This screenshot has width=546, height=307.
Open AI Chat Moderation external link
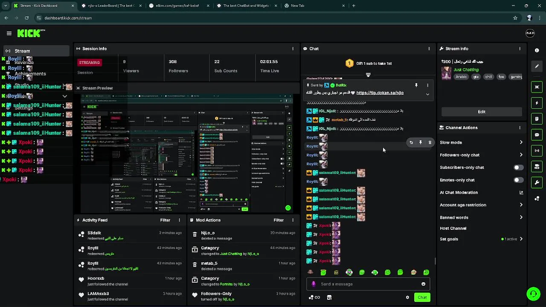(x=521, y=193)
